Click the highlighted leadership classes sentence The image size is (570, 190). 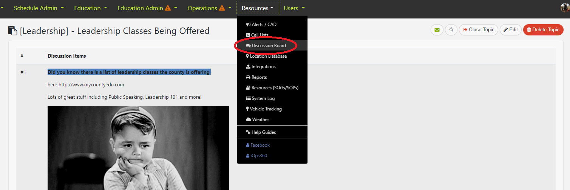click(129, 72)
